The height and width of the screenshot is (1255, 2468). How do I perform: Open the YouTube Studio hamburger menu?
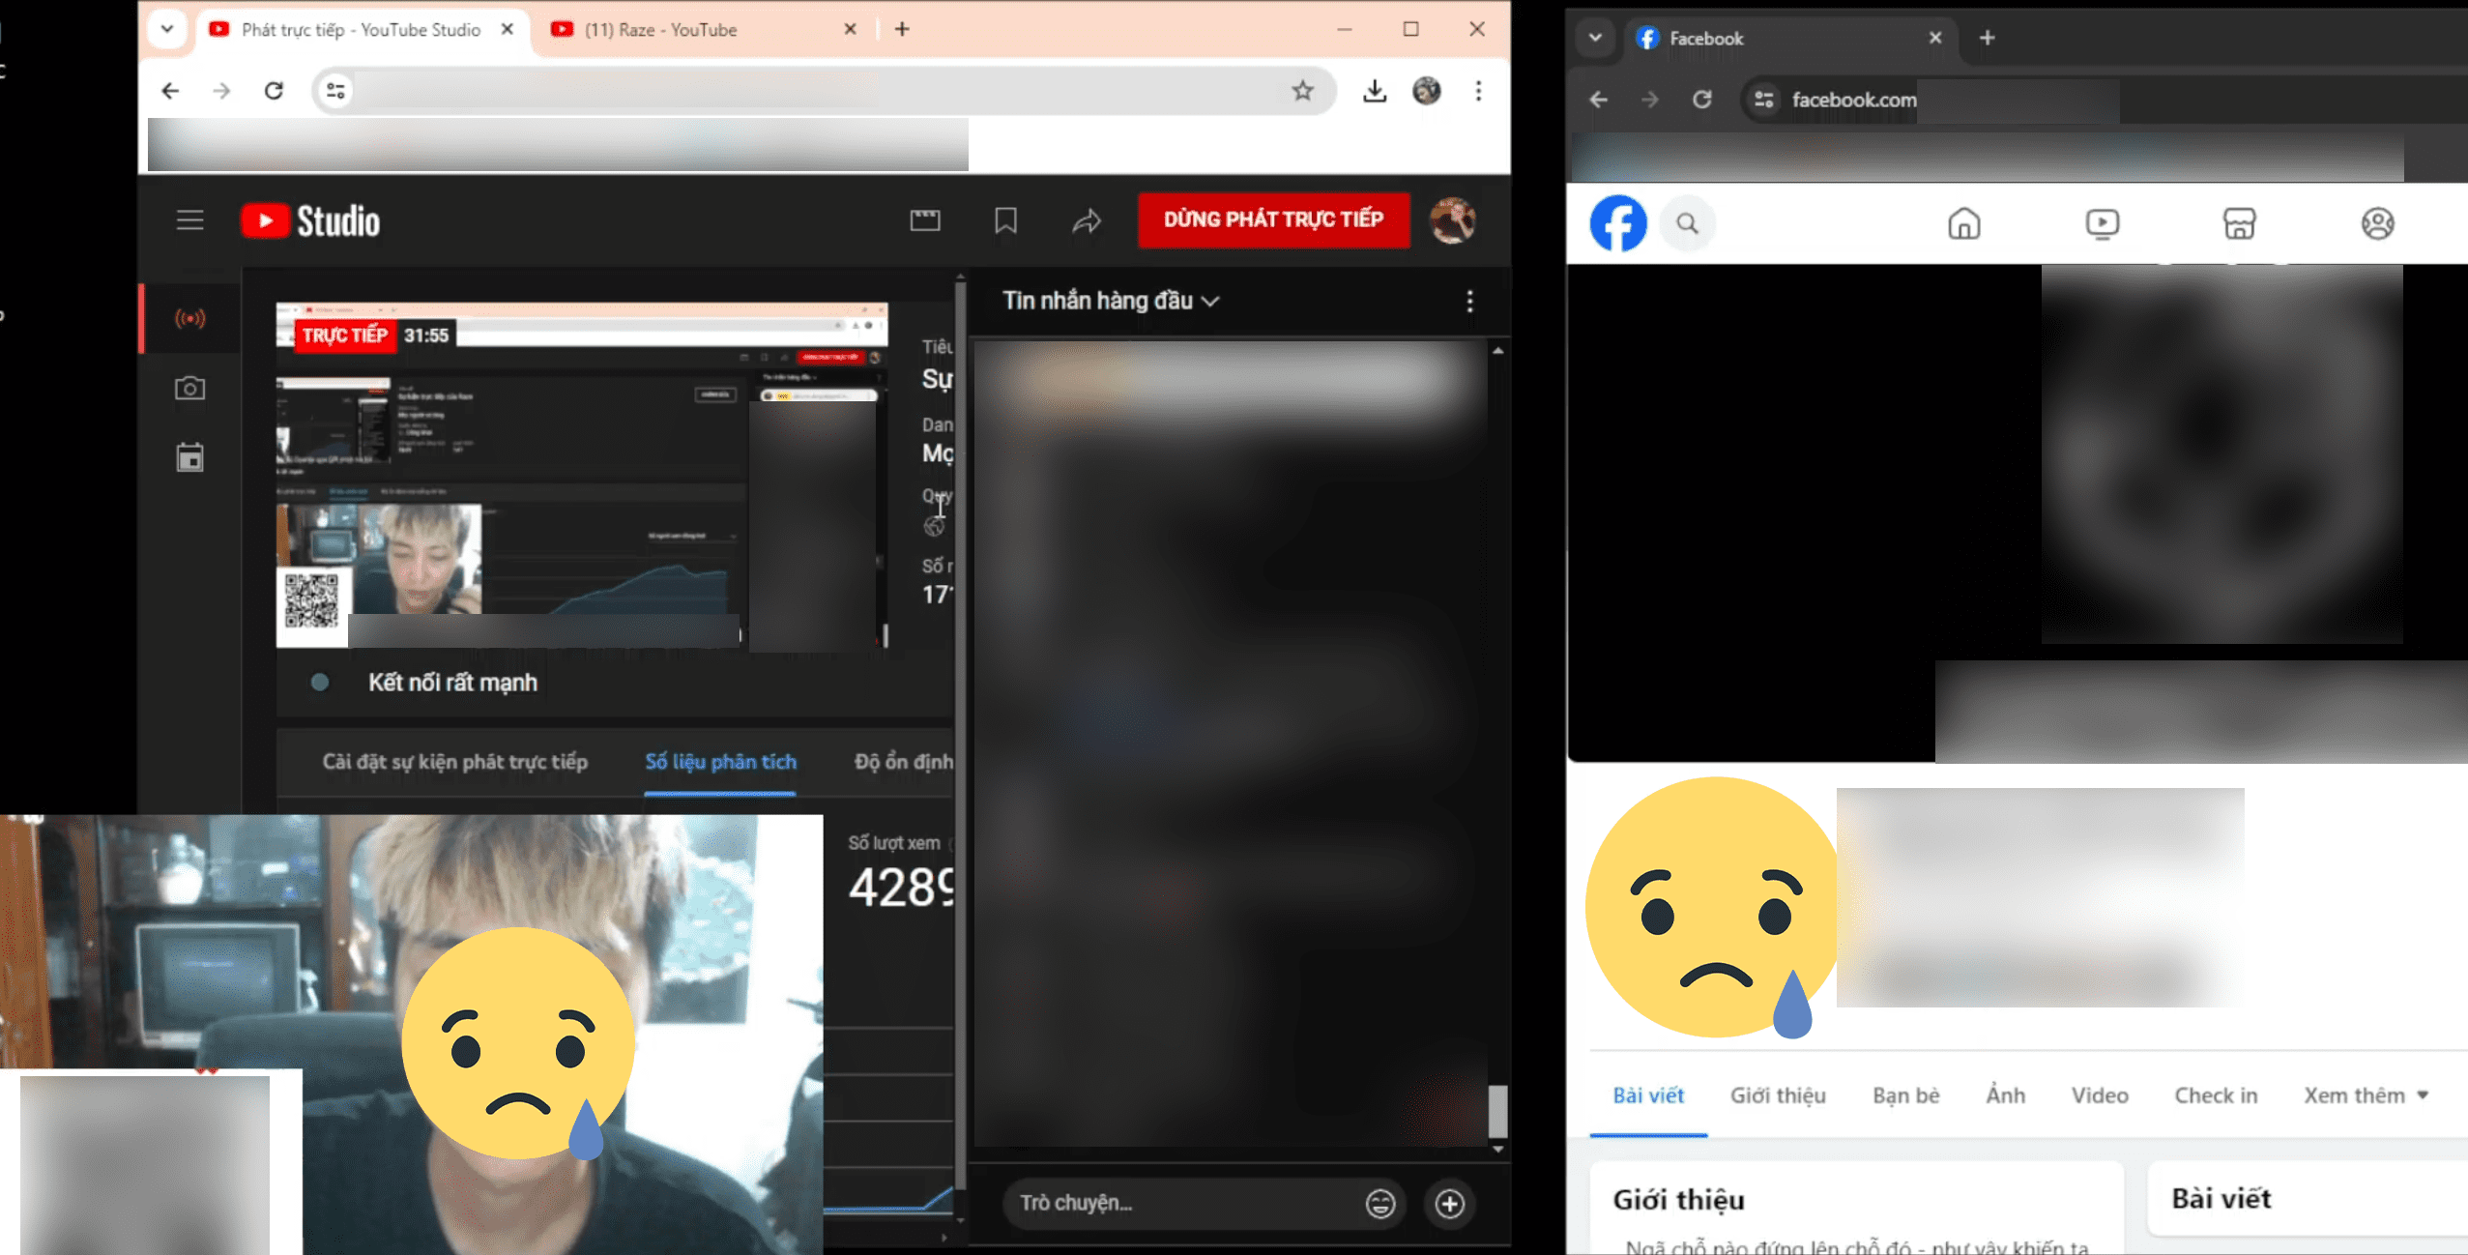[x=189, y=220]
